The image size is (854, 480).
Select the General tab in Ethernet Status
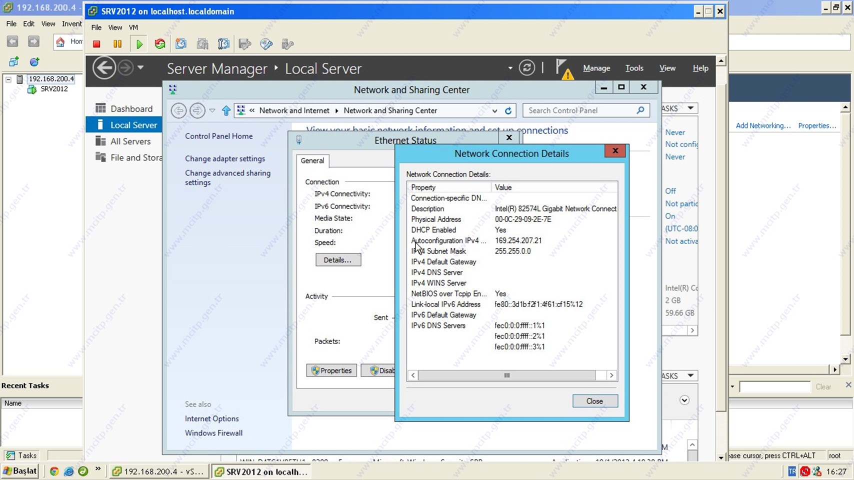coord(312,160)
